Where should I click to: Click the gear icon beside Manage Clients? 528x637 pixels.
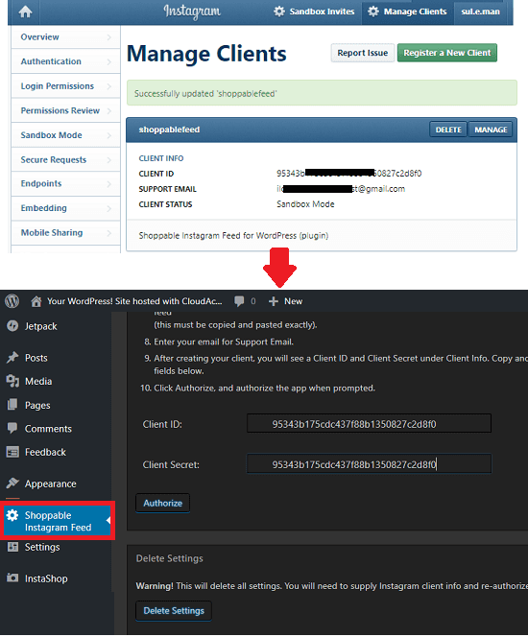[373, 12]
